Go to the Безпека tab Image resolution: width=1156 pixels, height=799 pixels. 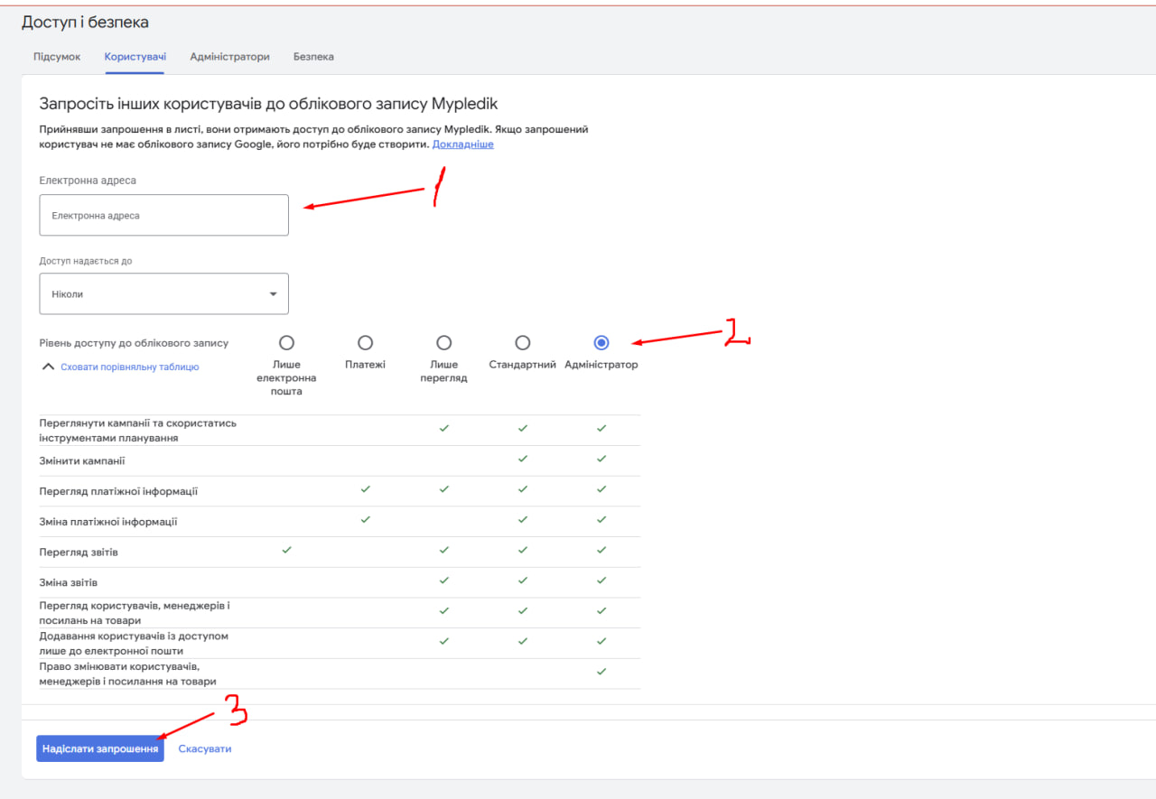pyautogui.click(x=313, y=57)
